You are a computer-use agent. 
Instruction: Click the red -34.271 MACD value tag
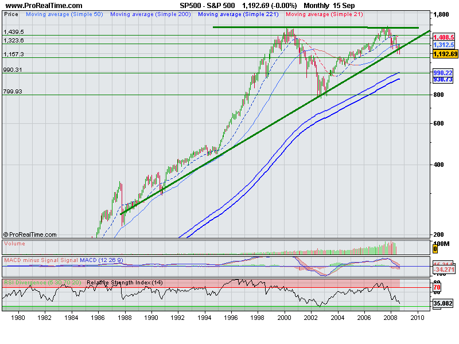444,269
